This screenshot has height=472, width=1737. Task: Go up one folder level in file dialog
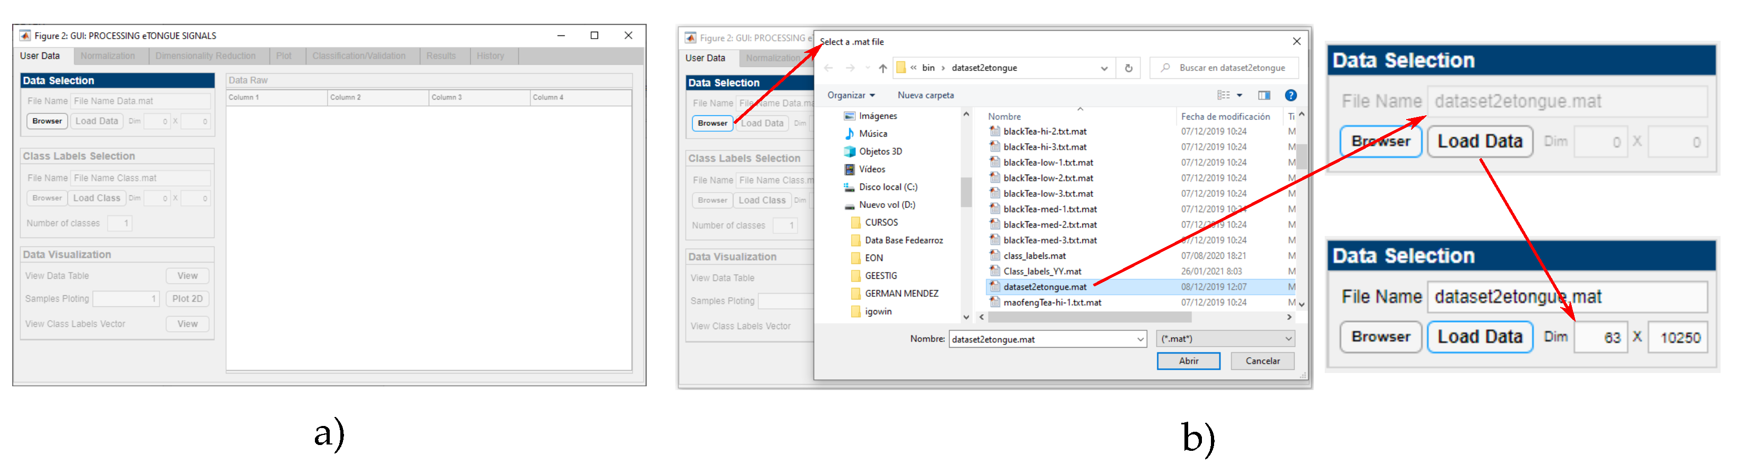click(x=883, y=68)
